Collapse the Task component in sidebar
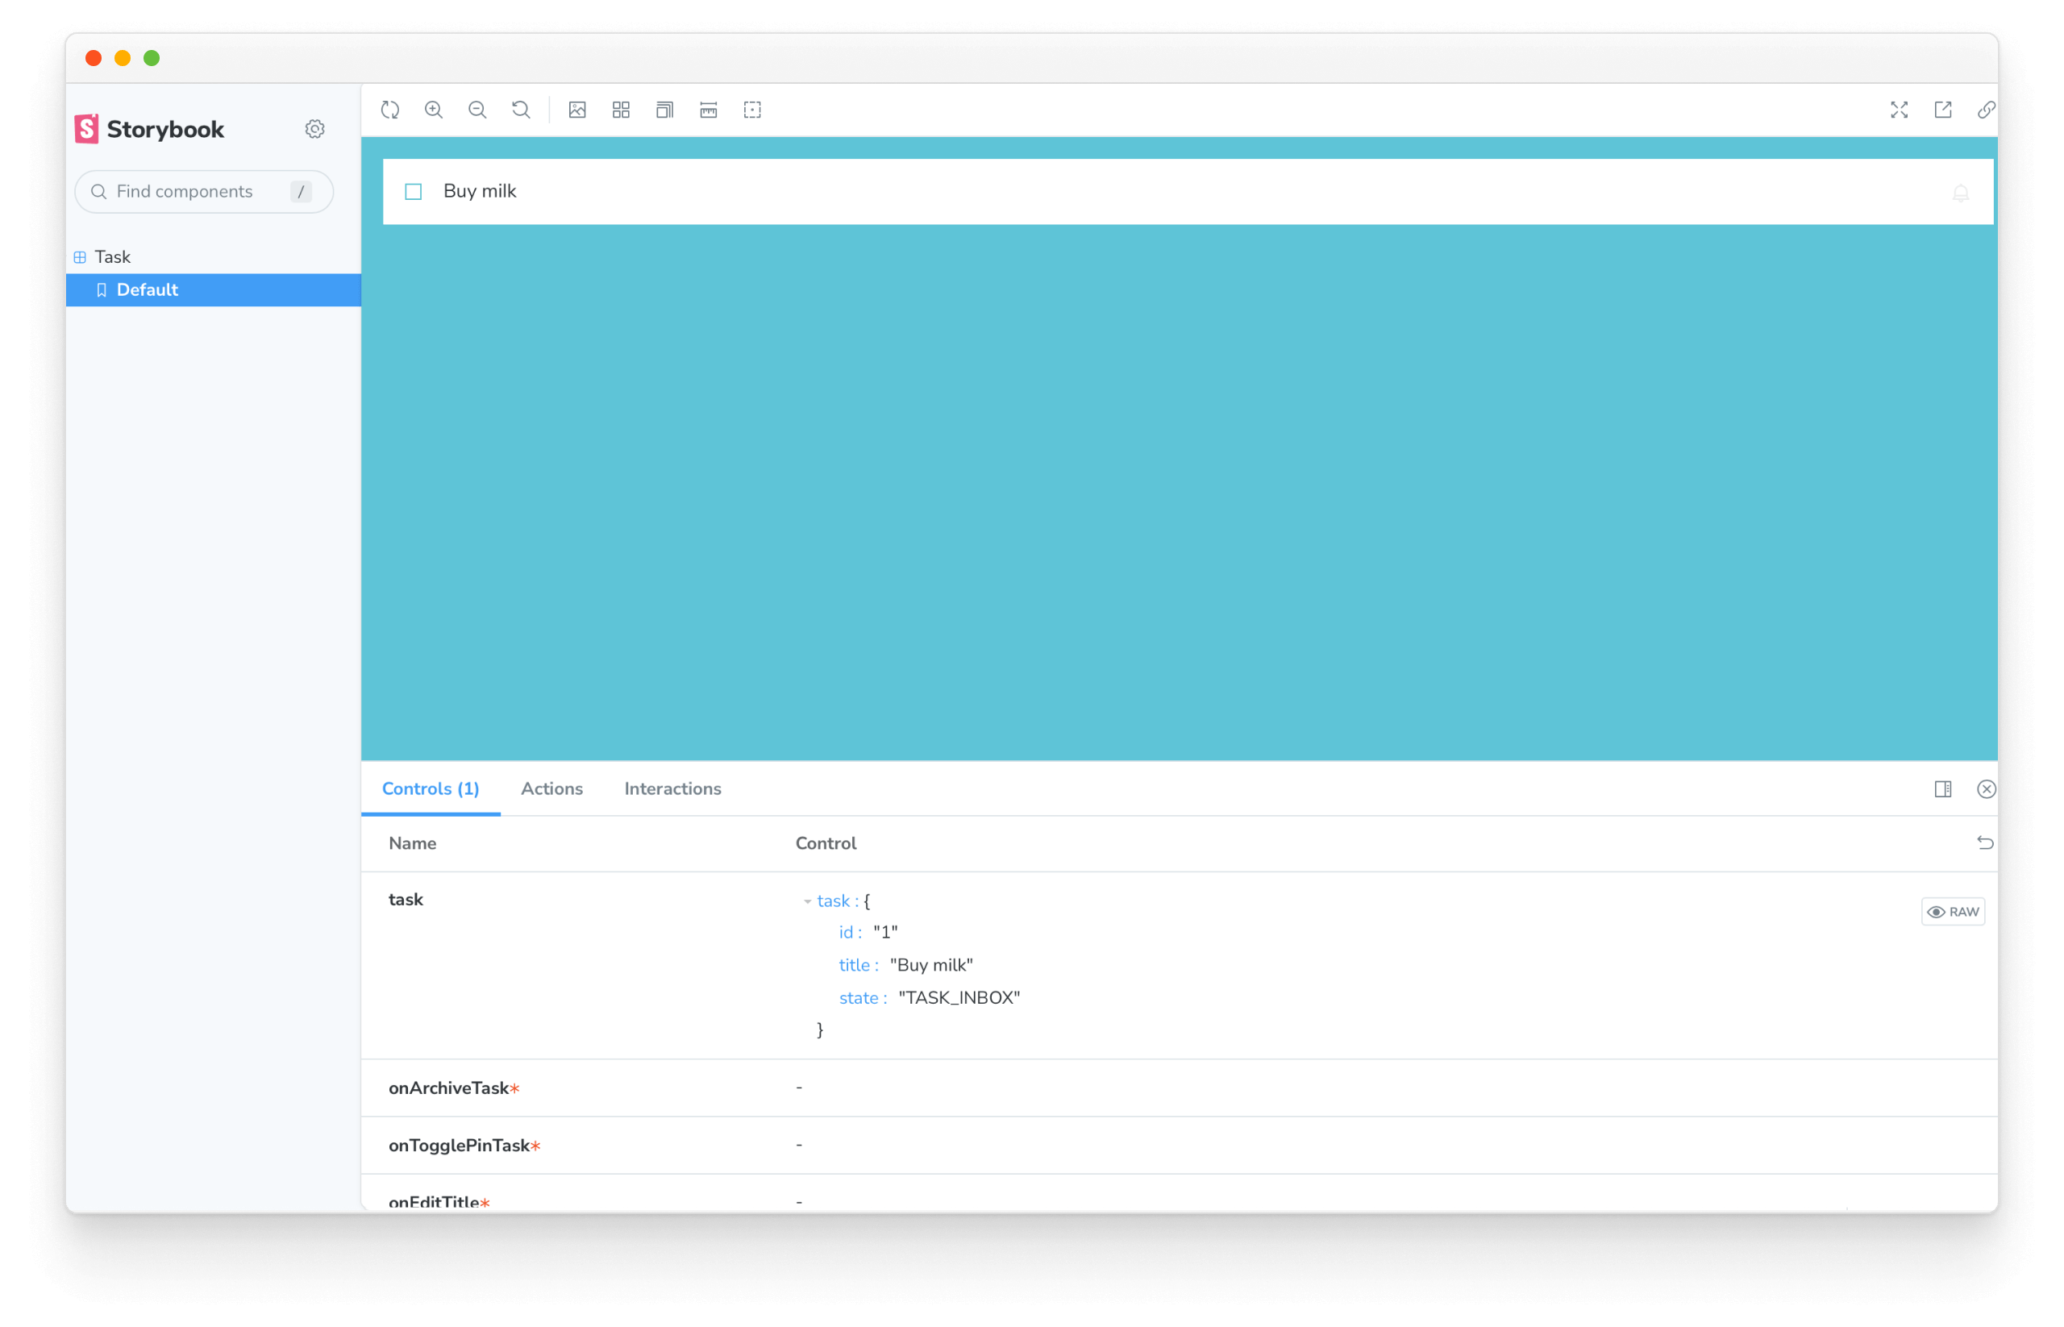 point(112,257)
